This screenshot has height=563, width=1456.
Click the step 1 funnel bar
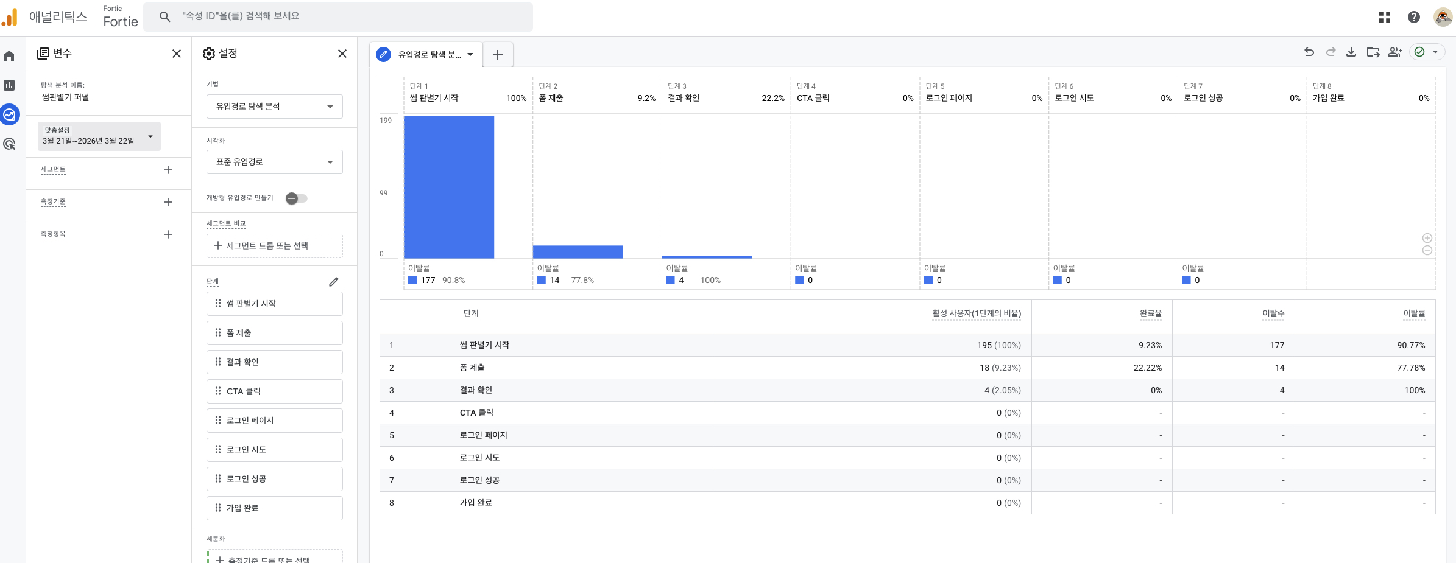[449, 187]
